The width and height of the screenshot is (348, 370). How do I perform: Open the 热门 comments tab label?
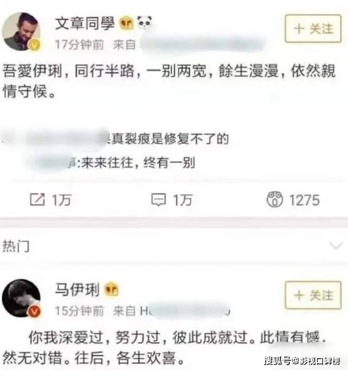16,246
